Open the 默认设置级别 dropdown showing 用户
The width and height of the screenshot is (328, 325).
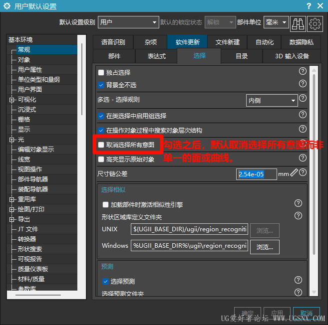pos(128,22)
